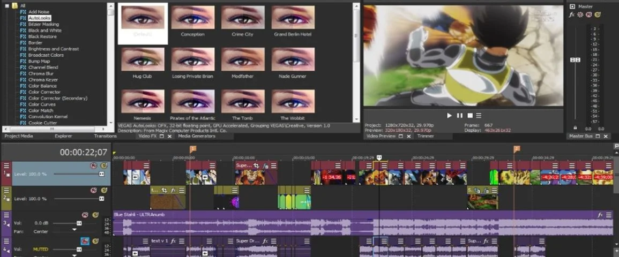Click timeline marker 1
Screen dimensions: 619x257
(192, 149)
